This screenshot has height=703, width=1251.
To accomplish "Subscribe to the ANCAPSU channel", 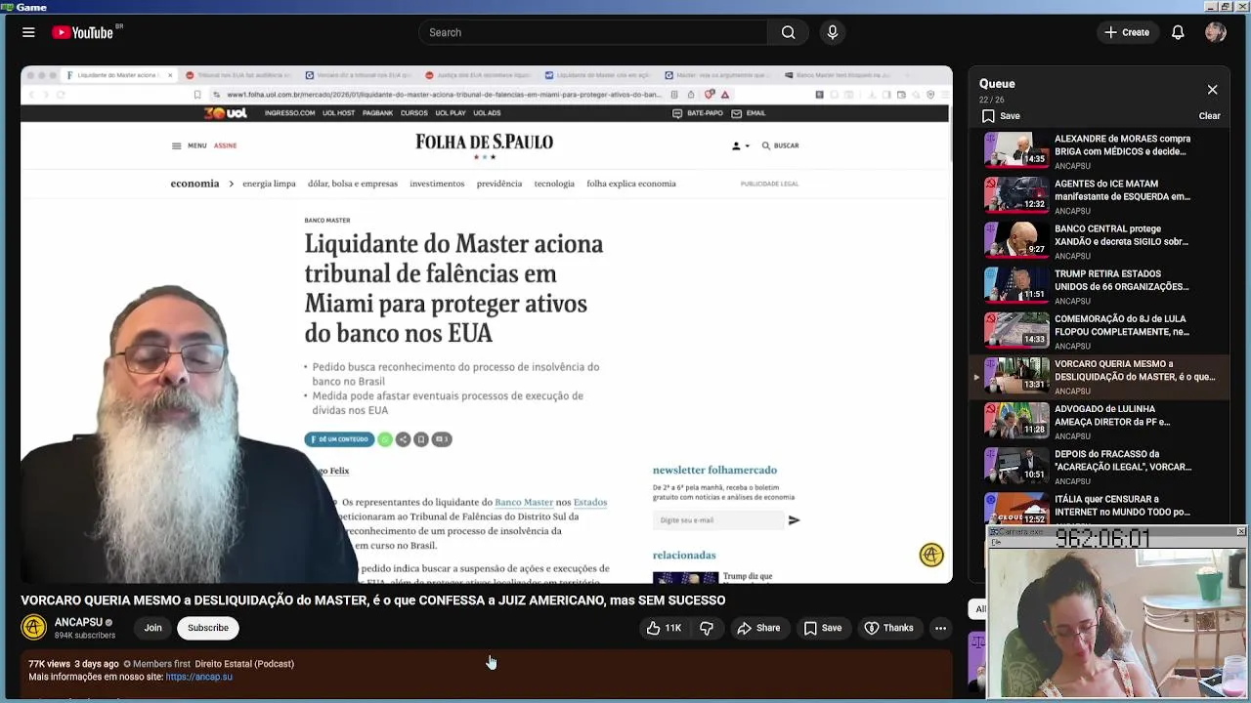I will point(208,628).
